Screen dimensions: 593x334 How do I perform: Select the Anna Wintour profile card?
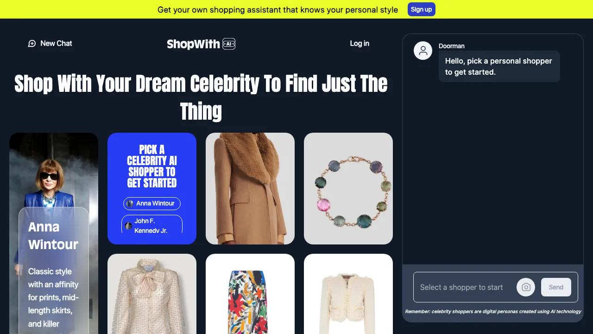tap(54, 233)
